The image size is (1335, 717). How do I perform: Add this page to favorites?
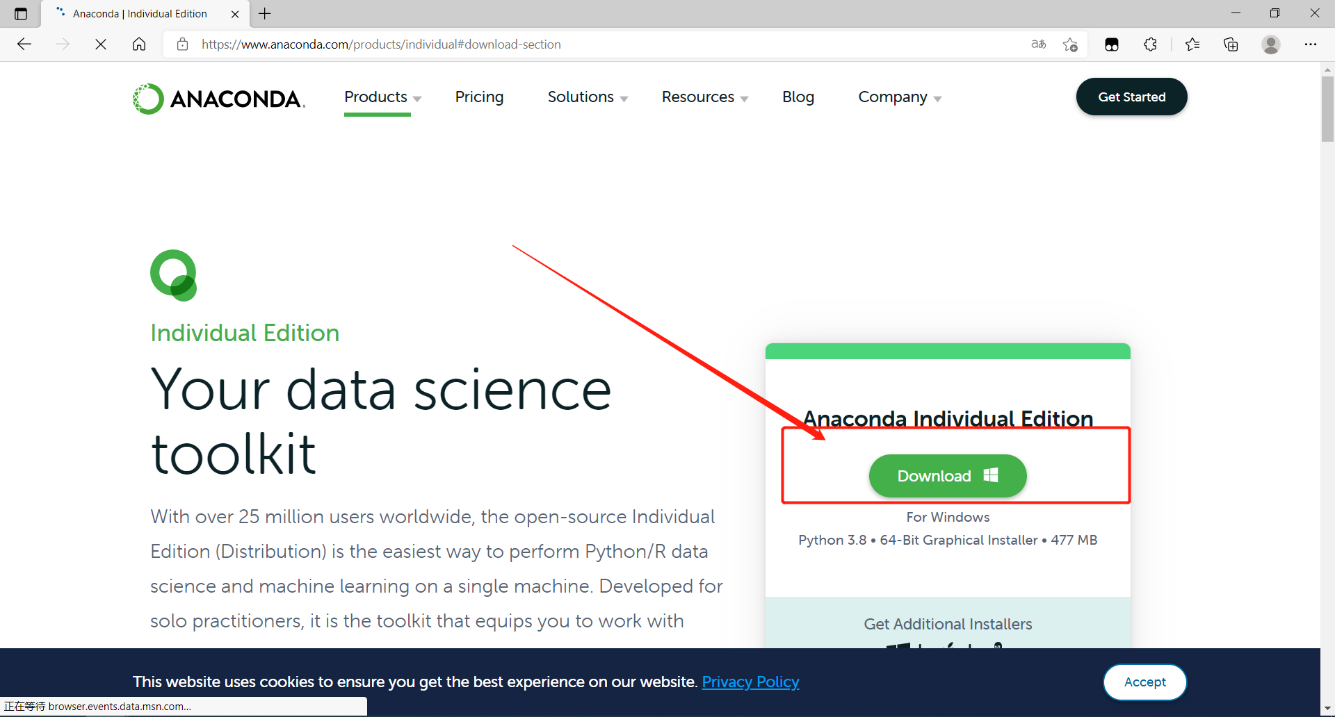(1070, 44)
